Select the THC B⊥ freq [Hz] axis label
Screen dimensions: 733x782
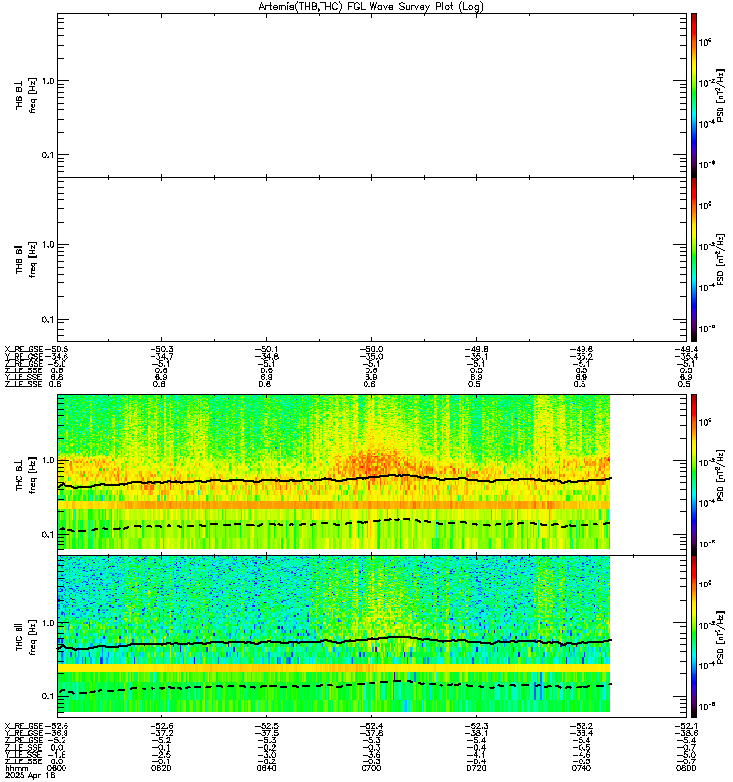[x=25, y=474]
